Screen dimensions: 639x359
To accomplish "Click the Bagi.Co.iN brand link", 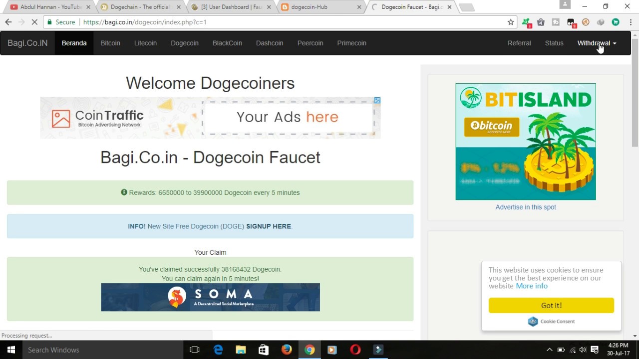I will pos(27,43).
